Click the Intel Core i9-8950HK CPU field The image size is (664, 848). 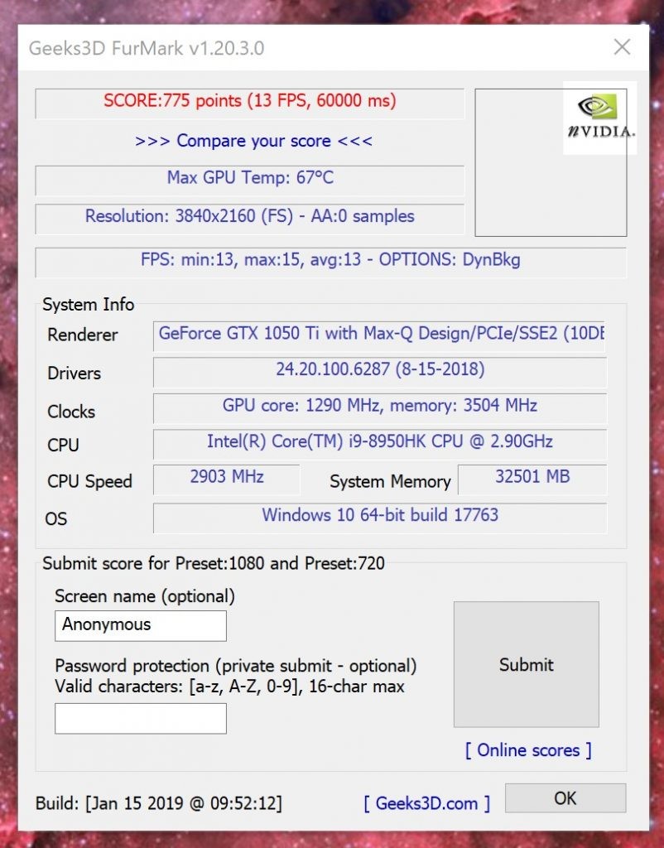[379, 444]
